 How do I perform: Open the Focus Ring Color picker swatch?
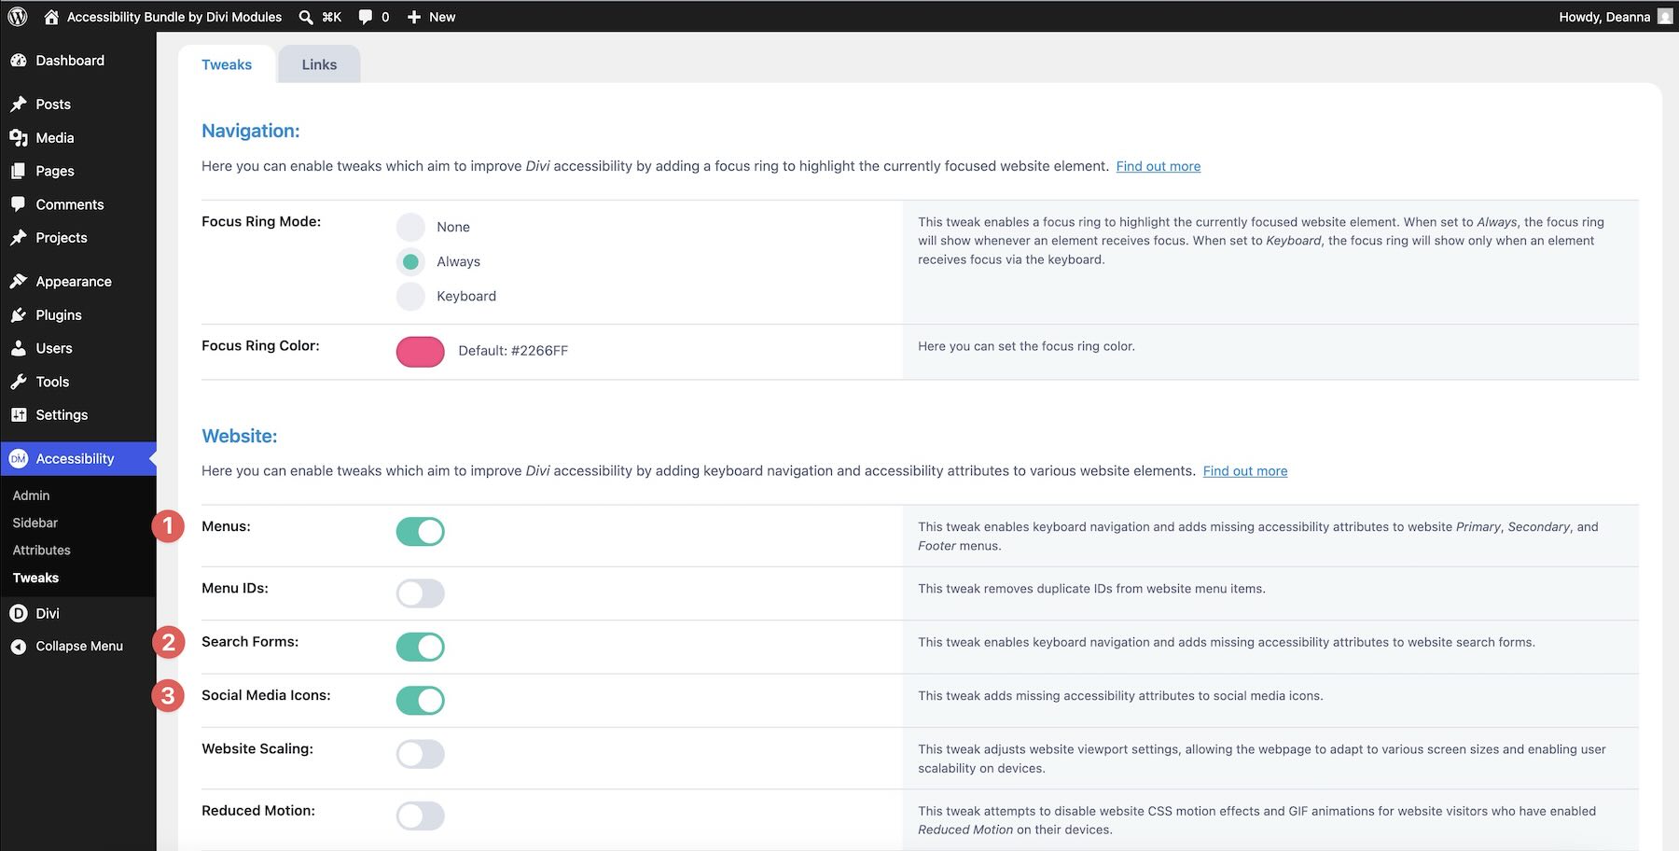pos(421,352)
